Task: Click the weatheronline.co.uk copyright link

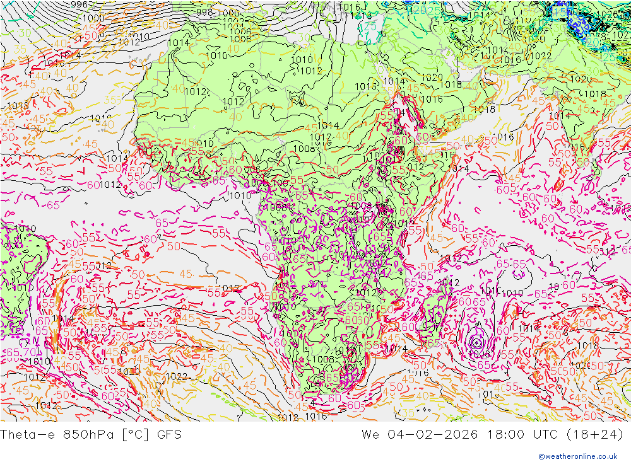Action: (578, 456)
